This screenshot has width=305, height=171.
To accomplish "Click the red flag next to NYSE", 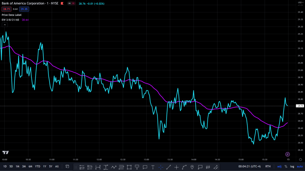I will click(62, 3).
